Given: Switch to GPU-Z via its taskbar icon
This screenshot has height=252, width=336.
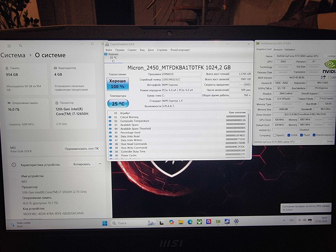Looking at the screenshot, I should [x=218, y=221].
